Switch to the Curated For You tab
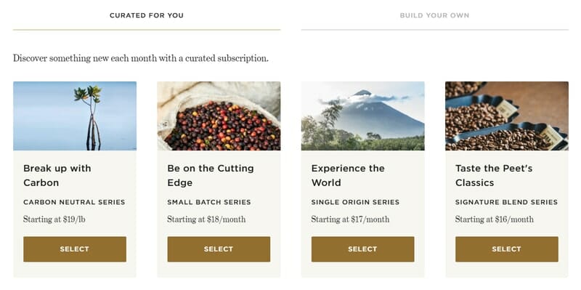Image resolution: width=581 pixels, height=290 pixels. 147,15
